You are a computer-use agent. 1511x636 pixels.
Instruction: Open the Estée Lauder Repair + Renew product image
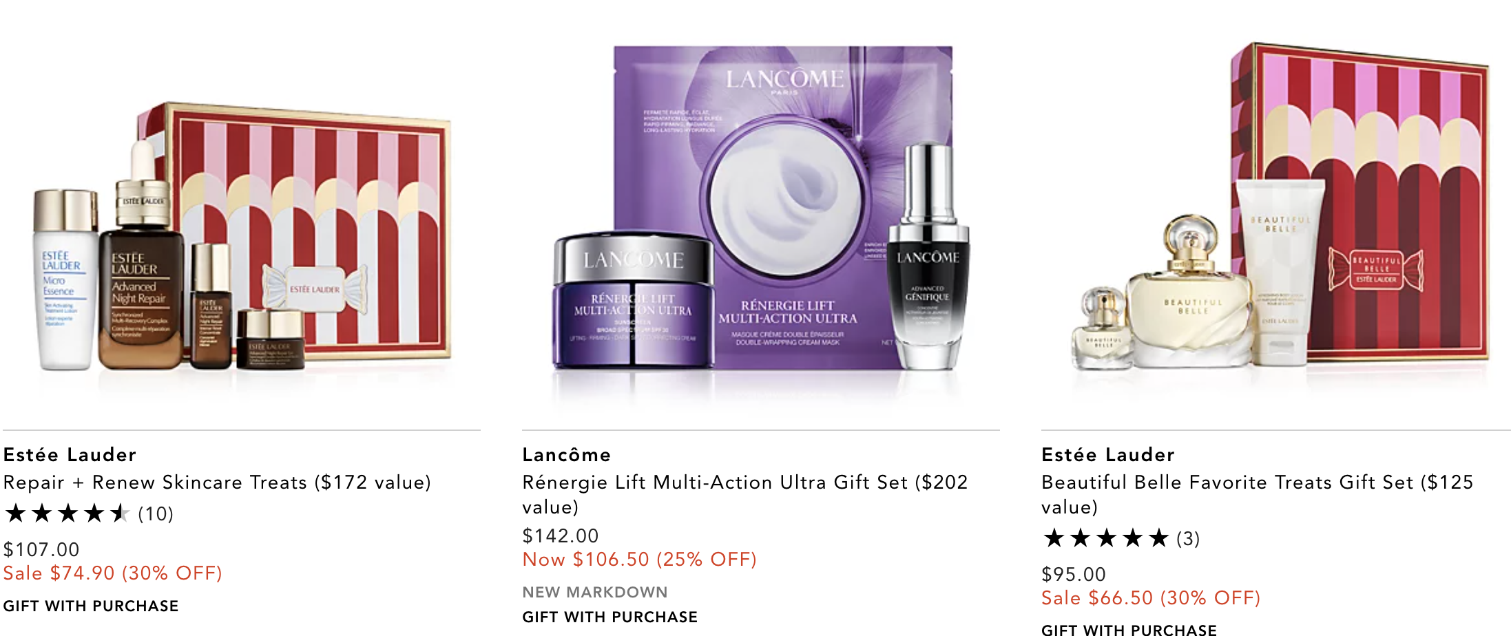click(242, 237)
